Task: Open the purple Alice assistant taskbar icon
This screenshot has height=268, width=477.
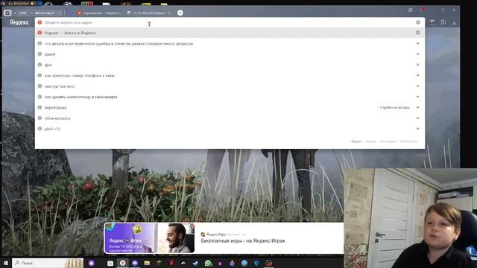Action: point(91,263)
